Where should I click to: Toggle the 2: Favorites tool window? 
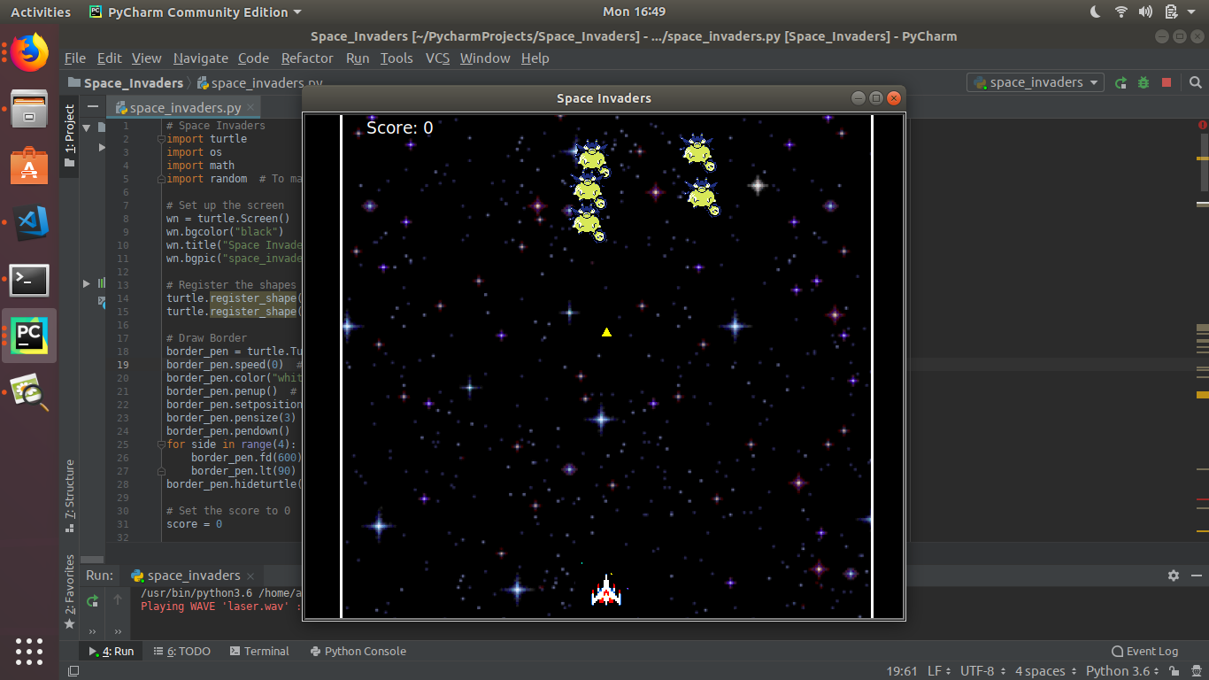pyautogui.click(x=69, y=591)
